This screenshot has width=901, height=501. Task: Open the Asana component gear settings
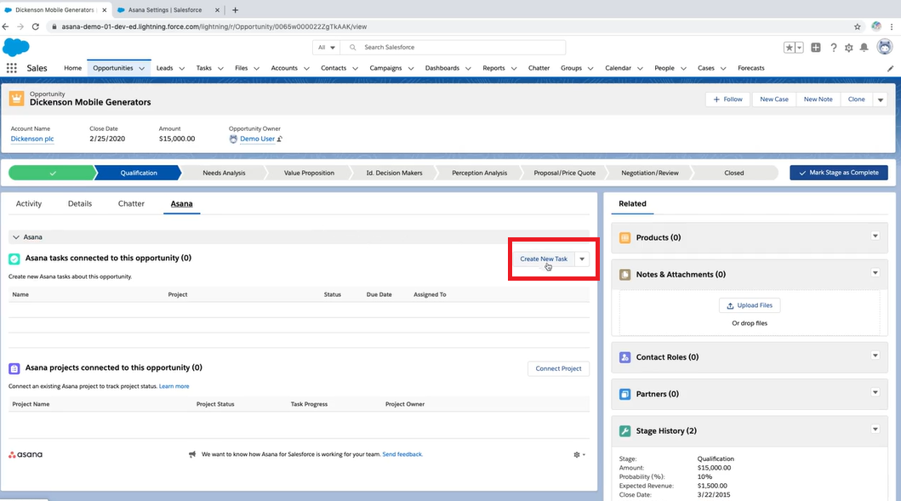point(579,454)
